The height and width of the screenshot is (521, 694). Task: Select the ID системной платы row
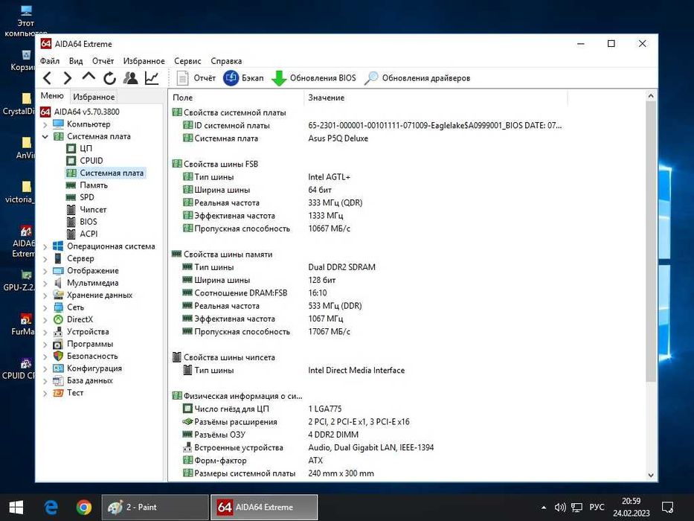372,126
